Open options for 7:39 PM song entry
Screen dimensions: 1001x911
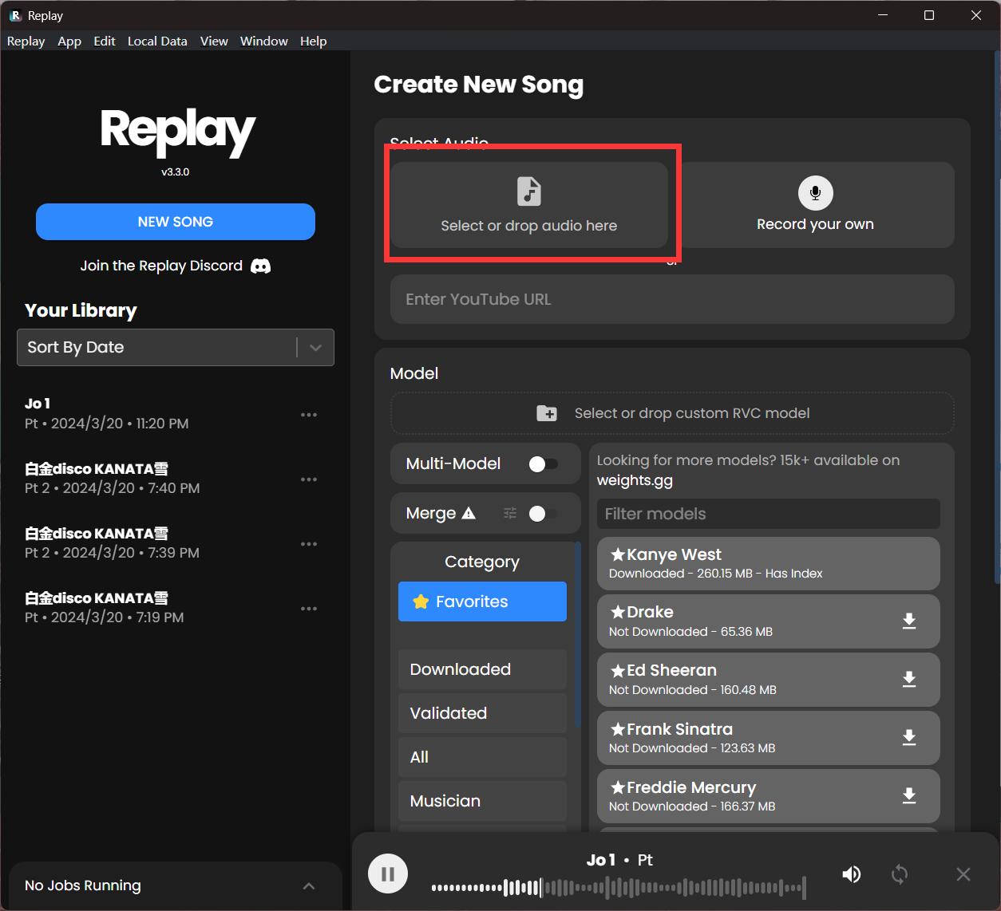[309, 544]
